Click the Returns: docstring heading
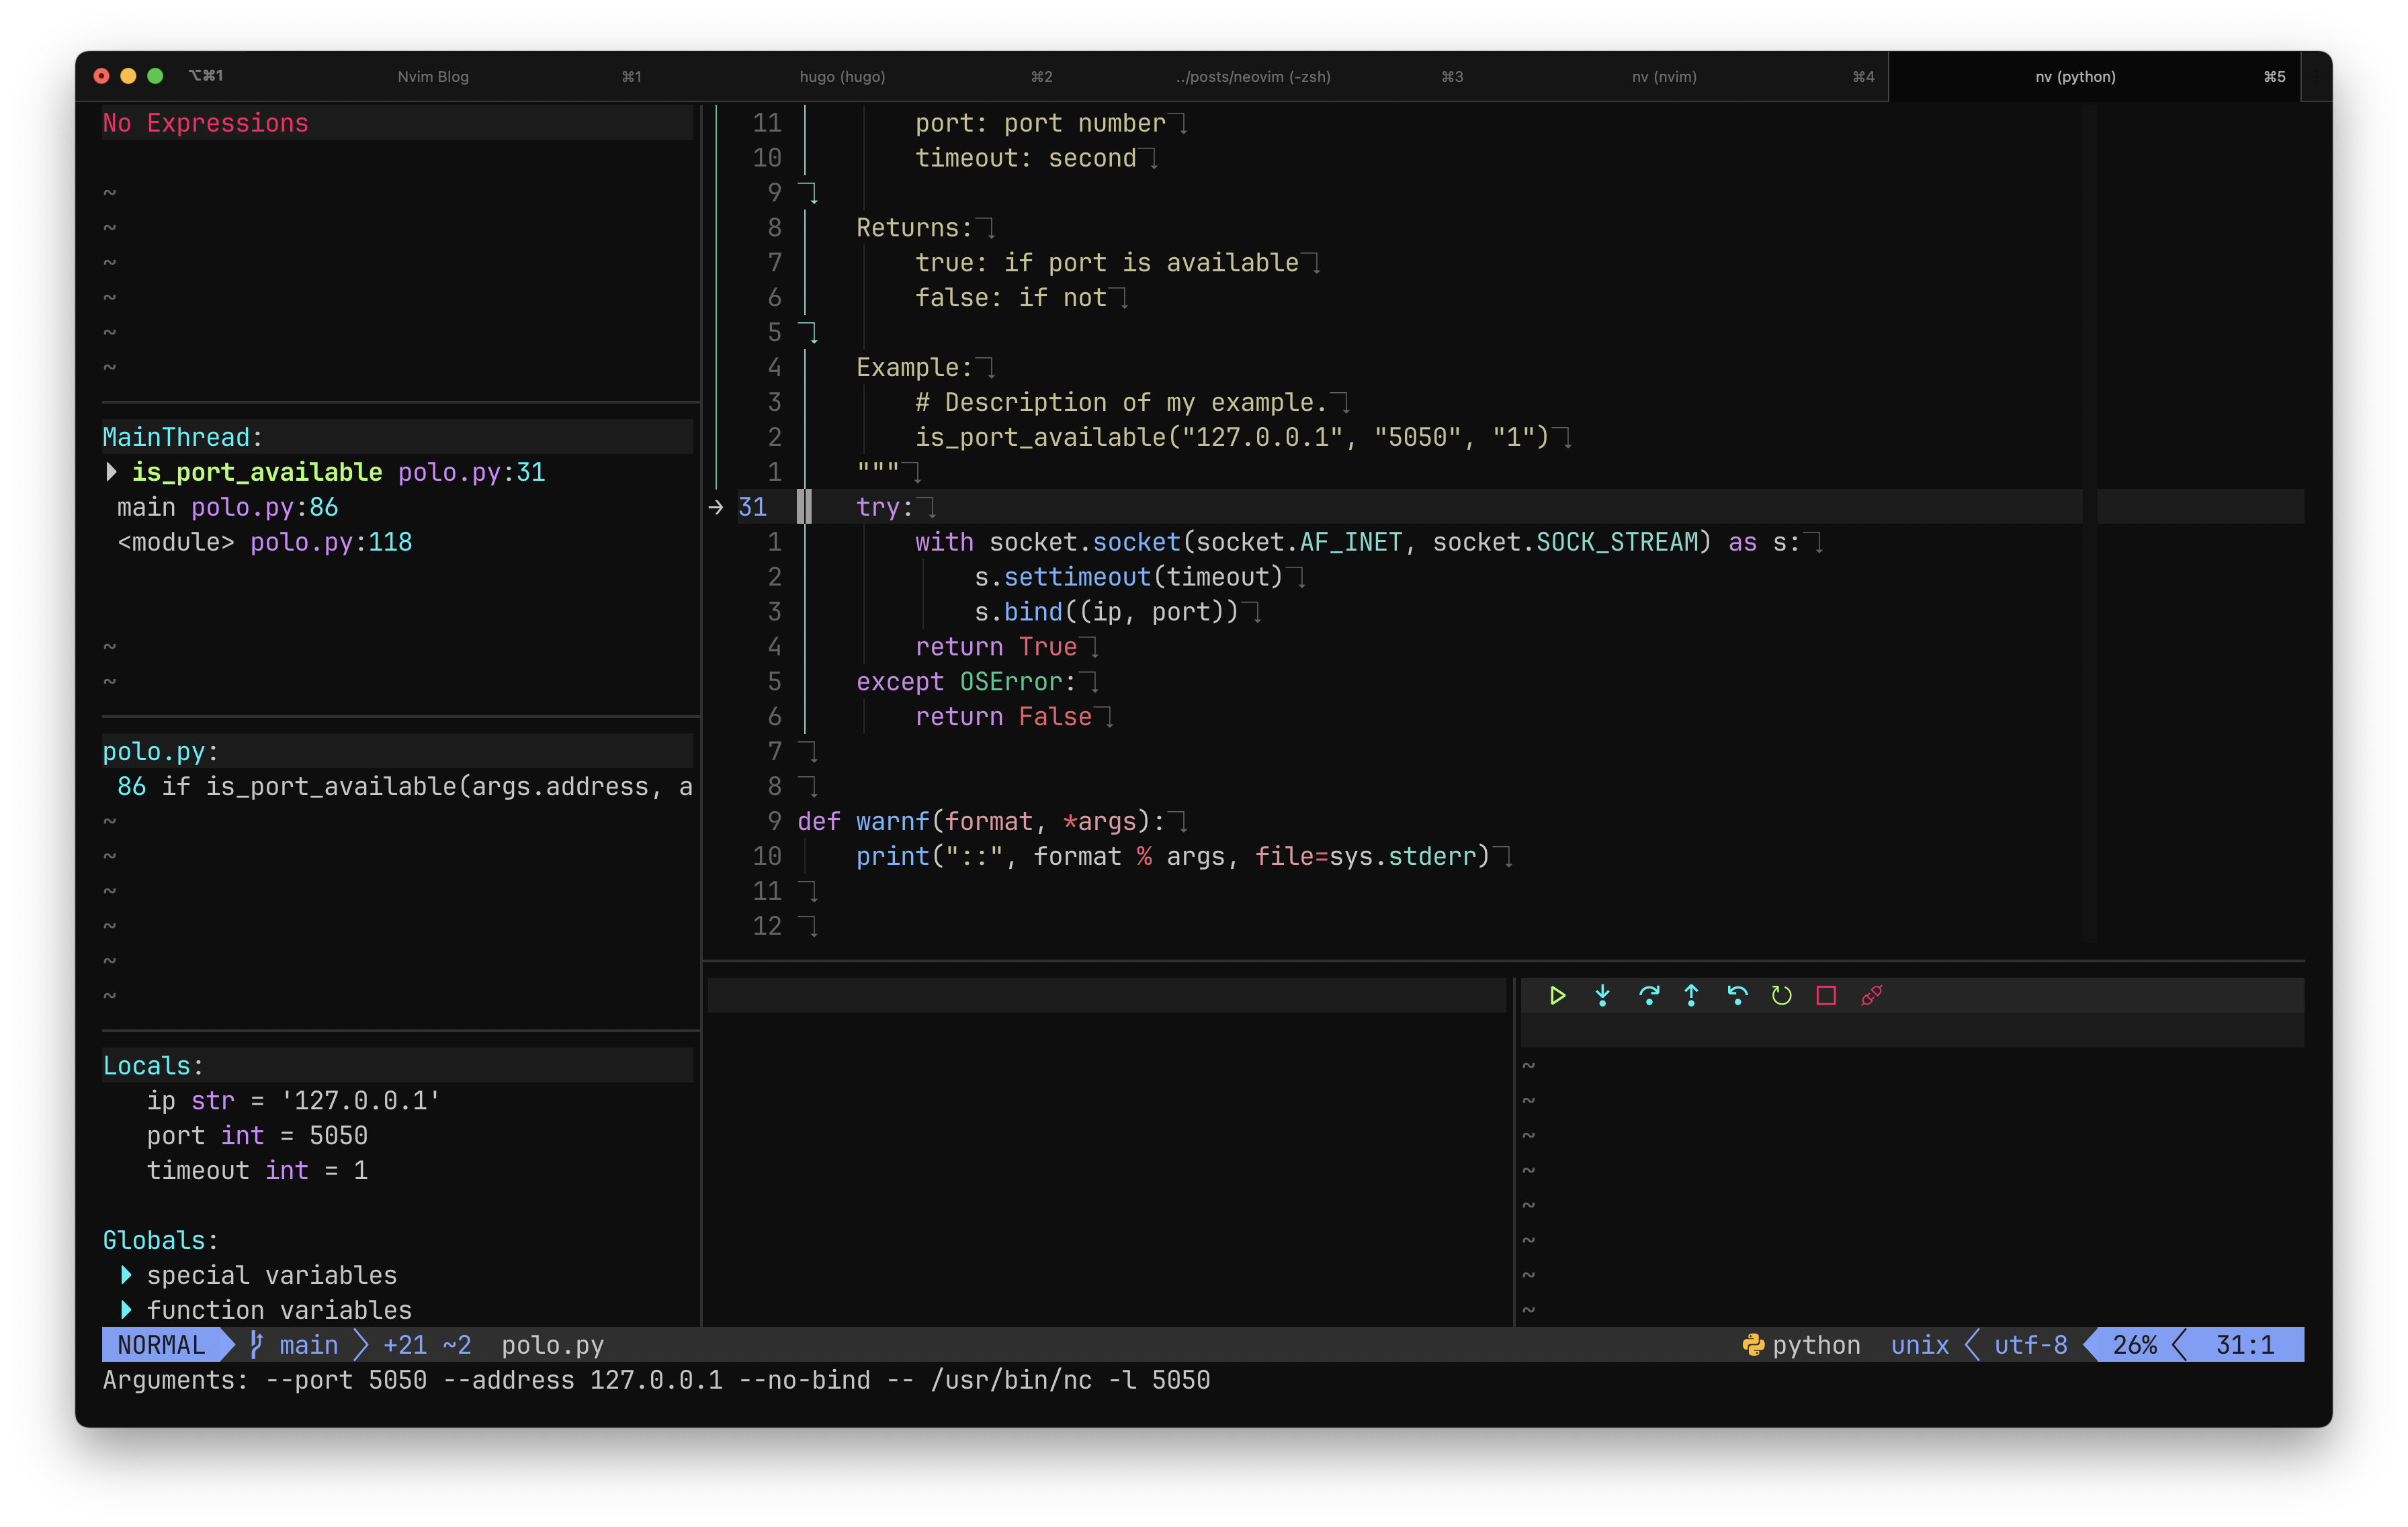 tap(914, 228)
